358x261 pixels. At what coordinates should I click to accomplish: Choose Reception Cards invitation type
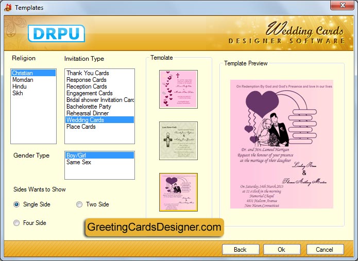pos(99,86)
